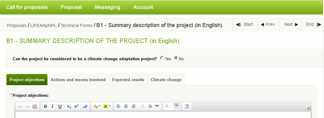Viewport: 324px width, 118px height.
Task: Go to the Next form page
Action: 291,25
